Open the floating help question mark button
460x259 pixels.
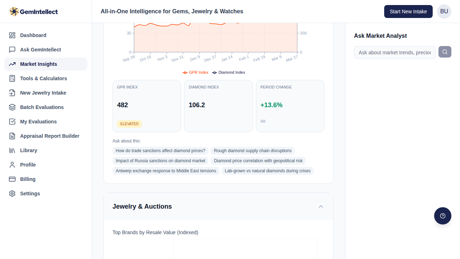[x=442, y=216]
